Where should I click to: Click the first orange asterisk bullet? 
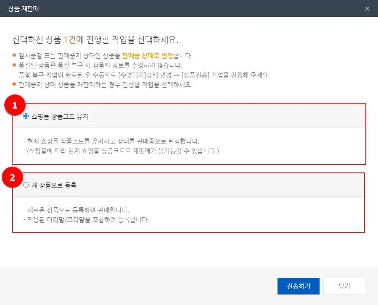[14, 56]
